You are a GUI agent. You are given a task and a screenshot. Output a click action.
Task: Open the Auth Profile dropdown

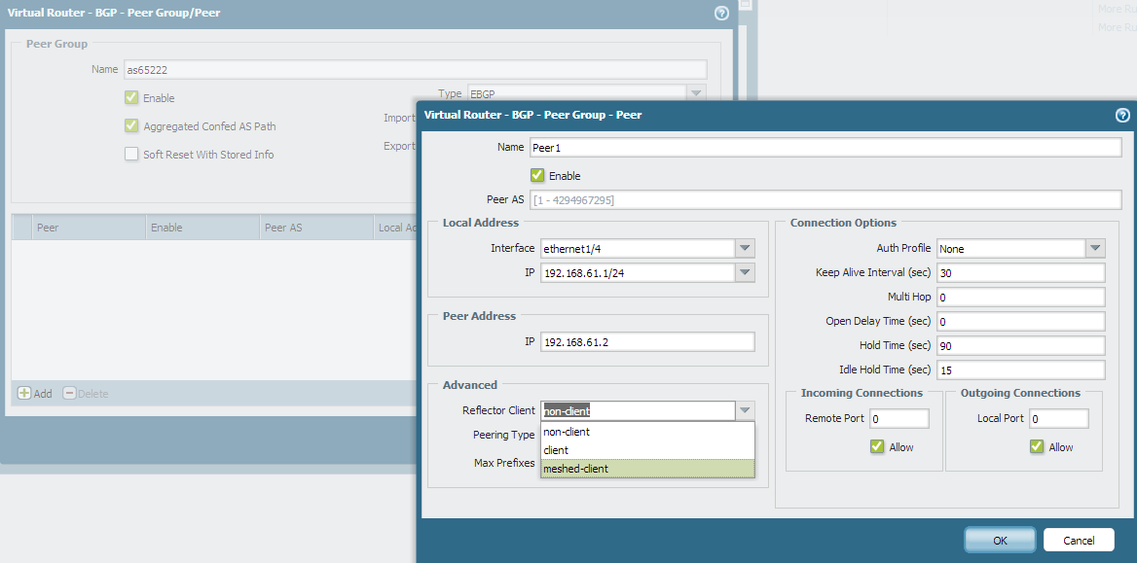pyautogui.click(x=1095, y=248)
